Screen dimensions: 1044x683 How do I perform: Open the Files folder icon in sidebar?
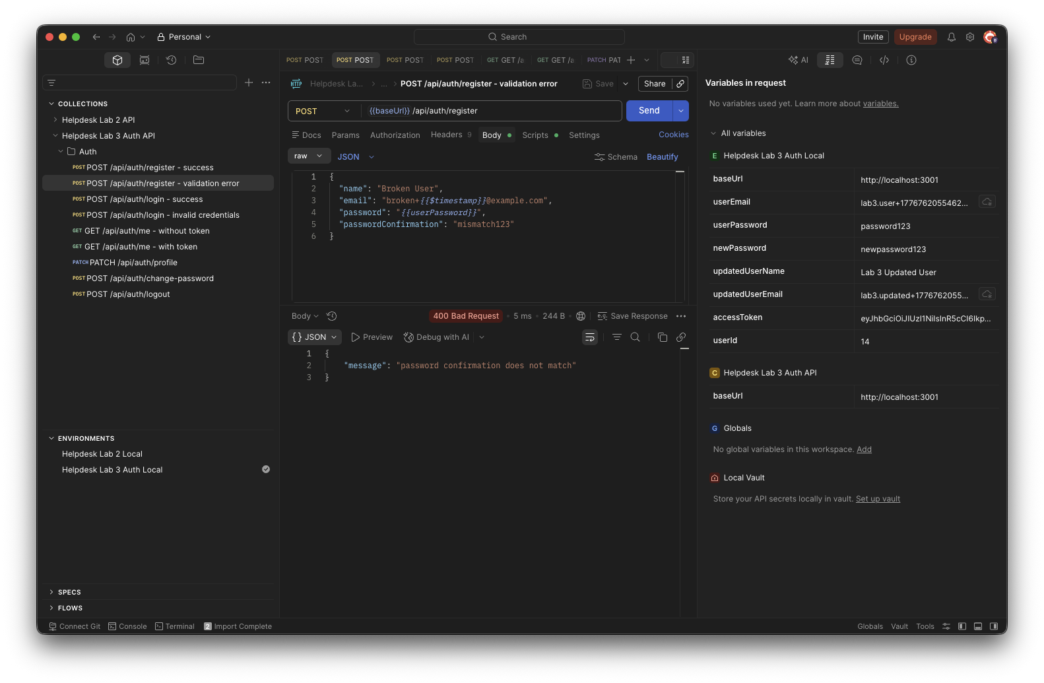[199, 60]
